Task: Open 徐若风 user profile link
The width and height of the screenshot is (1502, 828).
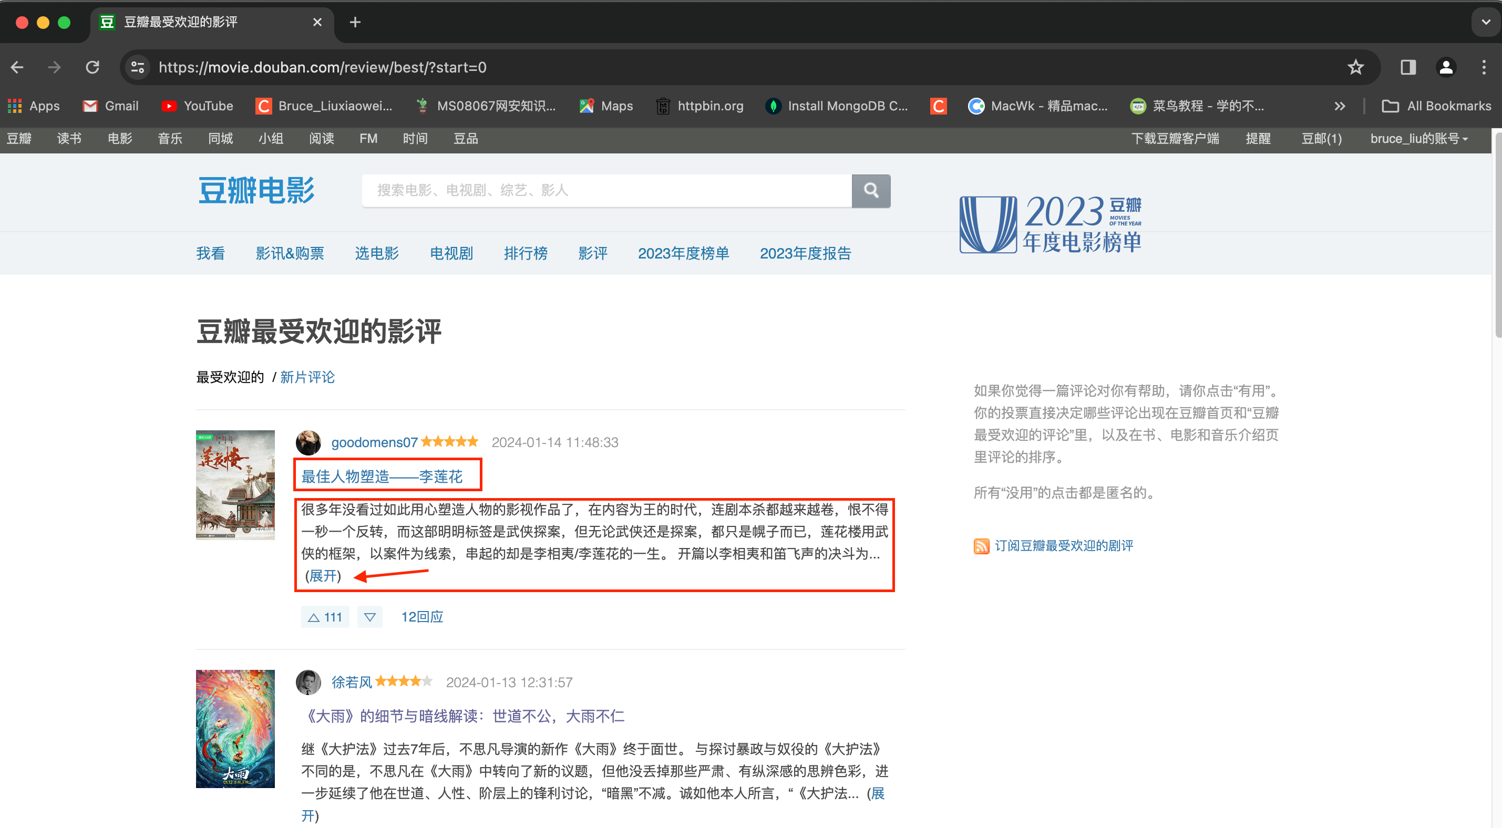Action: click(x=352, y=682)
